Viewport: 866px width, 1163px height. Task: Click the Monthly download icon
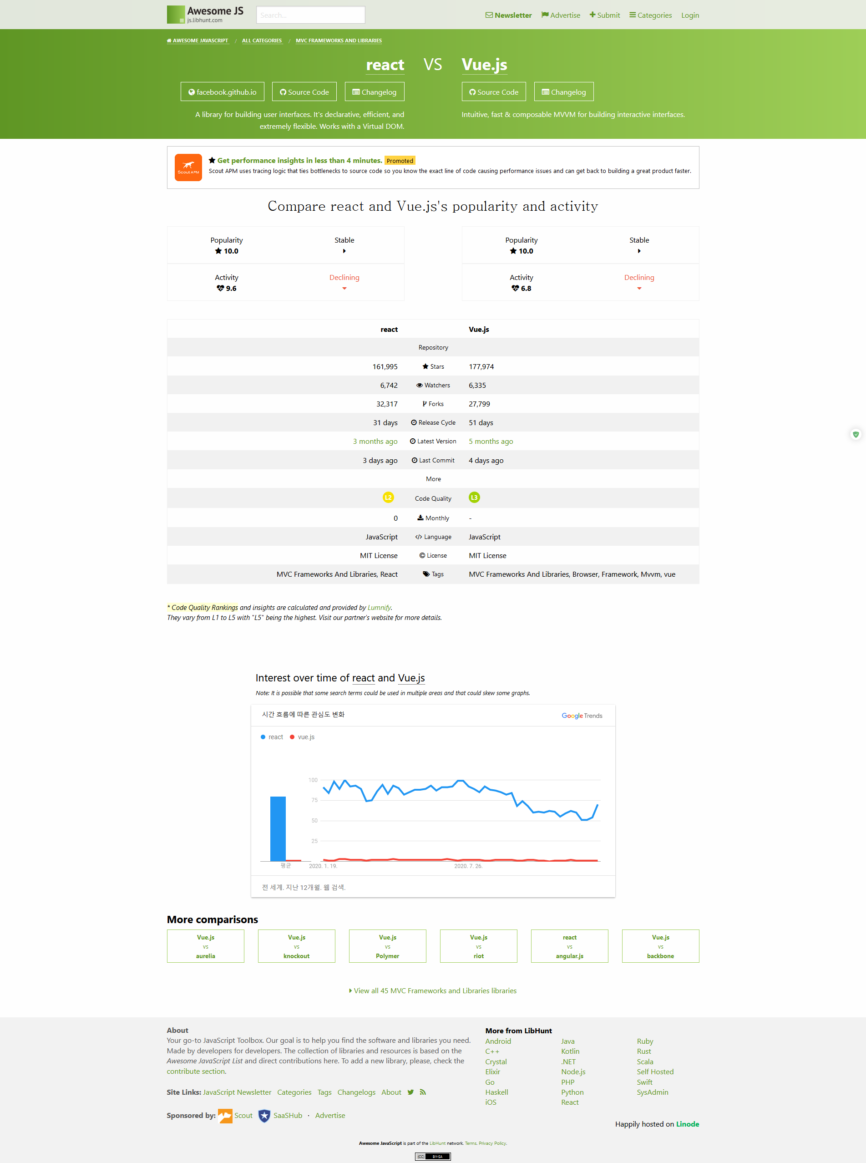(420, 518)
